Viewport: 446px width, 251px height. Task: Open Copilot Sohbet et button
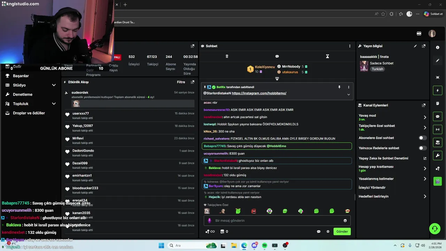[433, 14]
